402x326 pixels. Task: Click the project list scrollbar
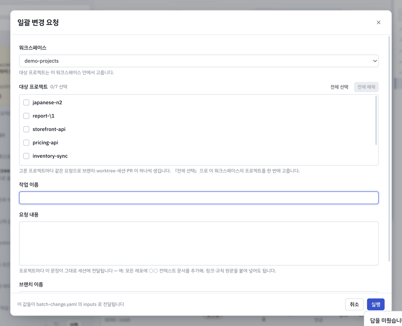[x=376, y=120]
